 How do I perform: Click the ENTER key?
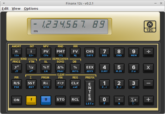[x=90, y=93]
